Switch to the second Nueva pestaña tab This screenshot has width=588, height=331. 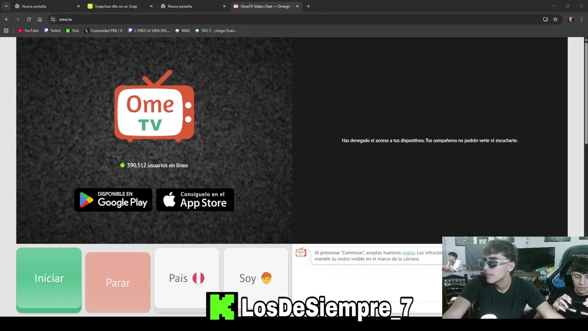[x=192, y=6]
